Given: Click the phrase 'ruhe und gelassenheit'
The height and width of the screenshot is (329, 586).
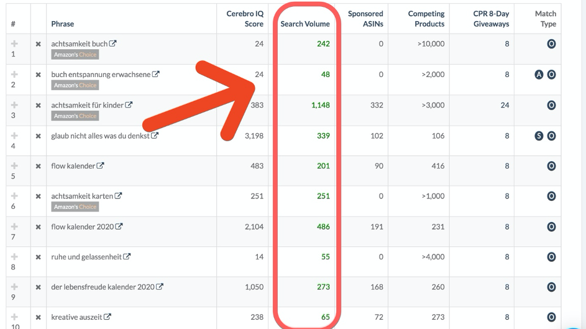Looking at the screenshot, I should click(x=86, y=257).
